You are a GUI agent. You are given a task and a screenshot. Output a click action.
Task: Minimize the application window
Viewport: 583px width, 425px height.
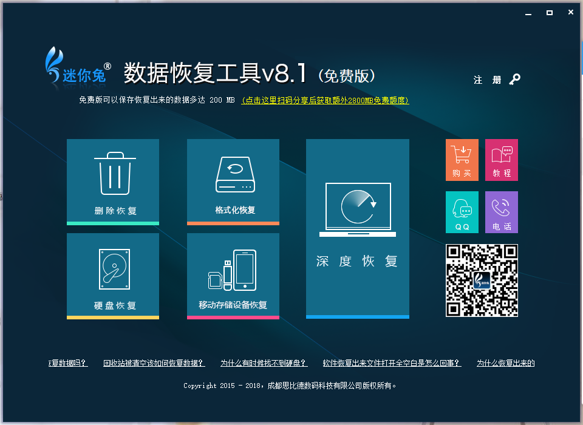coord(528,13)
